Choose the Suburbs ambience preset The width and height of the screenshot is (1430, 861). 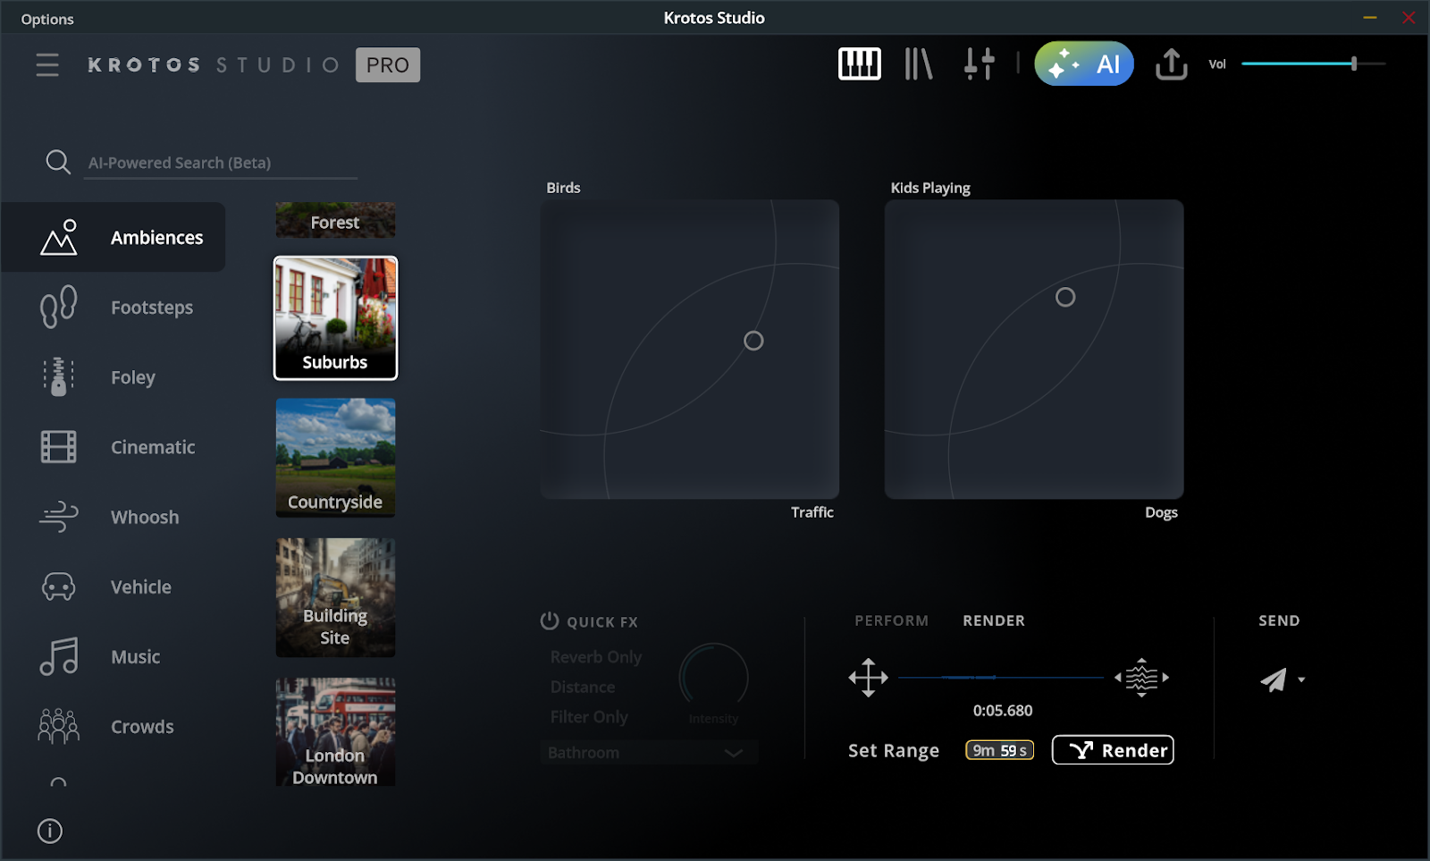click(335, 318)
